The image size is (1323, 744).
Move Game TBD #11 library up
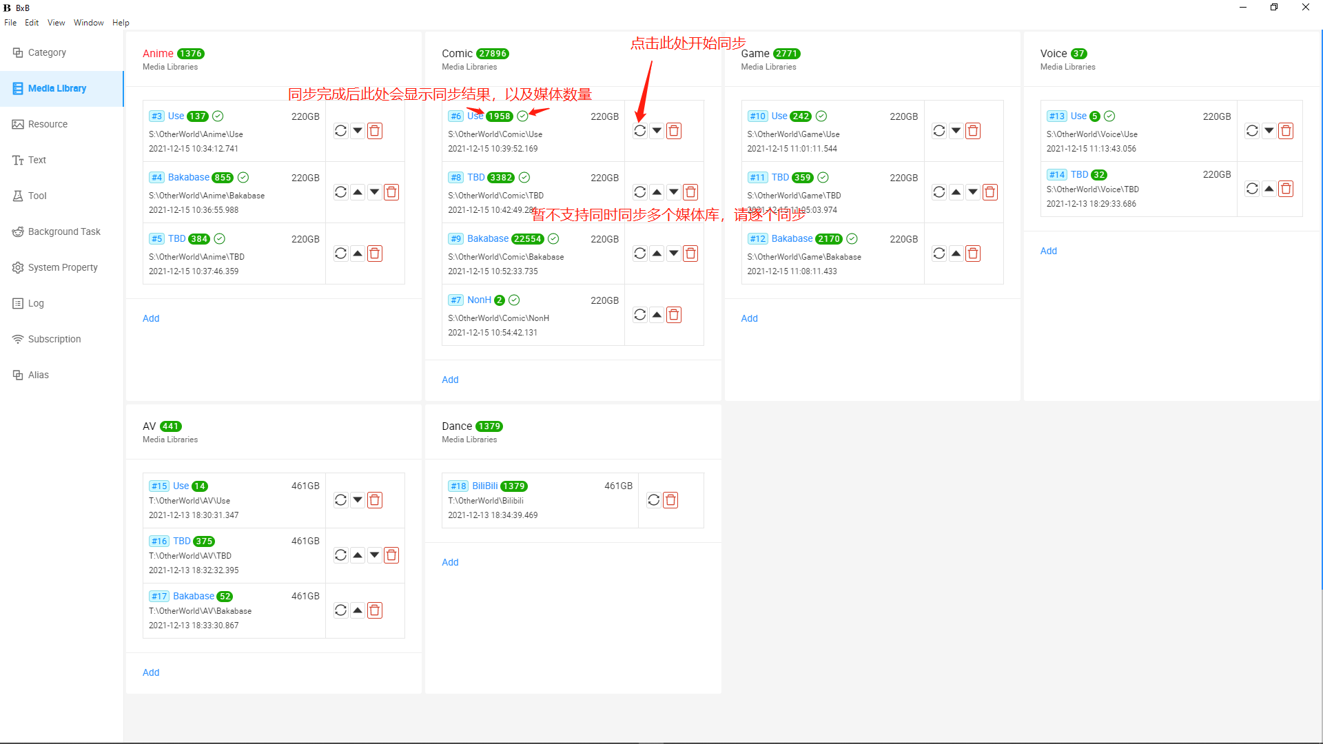coord(956,192)
